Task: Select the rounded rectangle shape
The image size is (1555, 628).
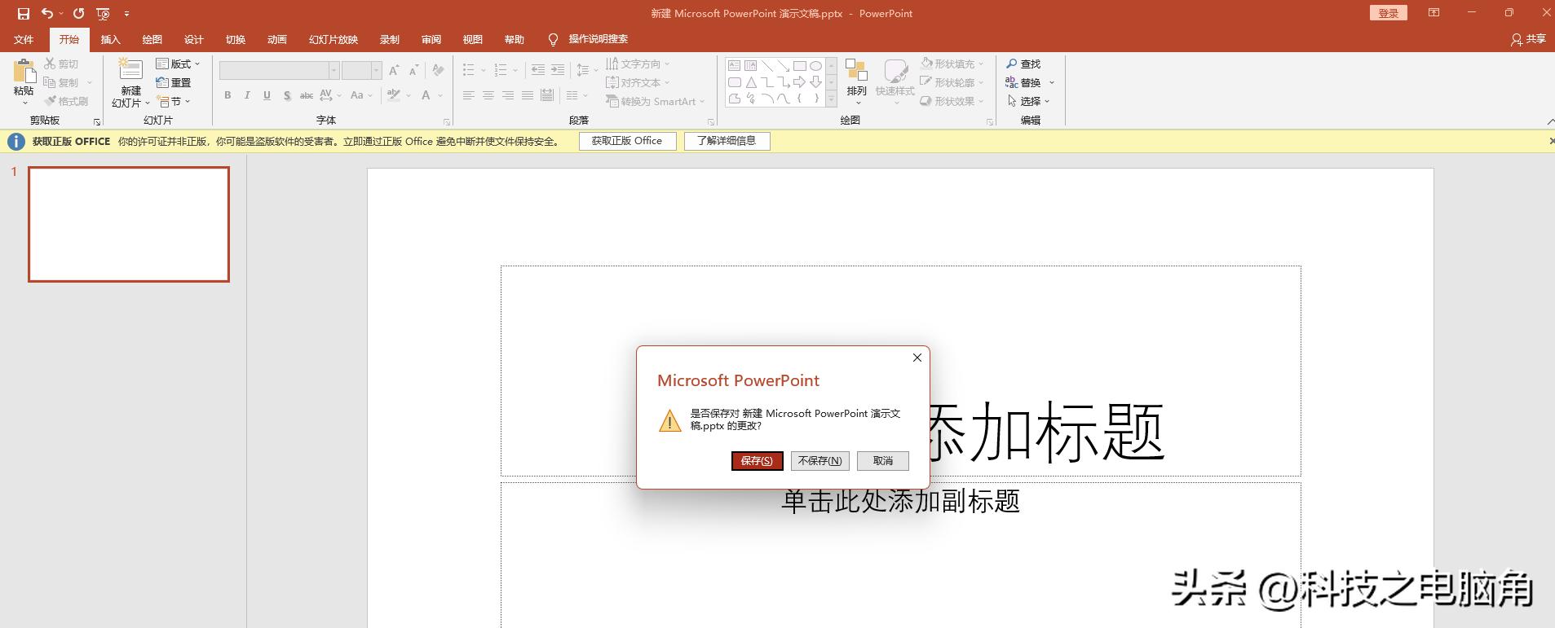Action: click(x=734, y=82)
